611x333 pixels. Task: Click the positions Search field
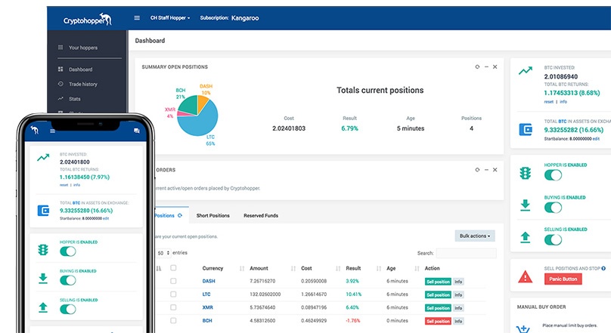tap(466, 253)
